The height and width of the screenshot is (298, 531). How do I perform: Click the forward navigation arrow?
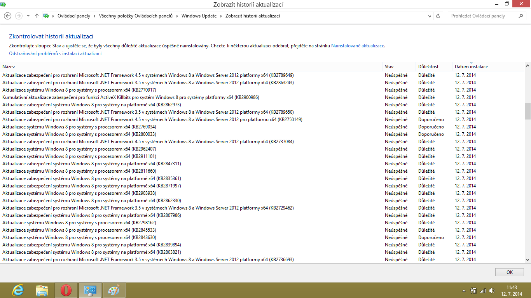[18, 16]
